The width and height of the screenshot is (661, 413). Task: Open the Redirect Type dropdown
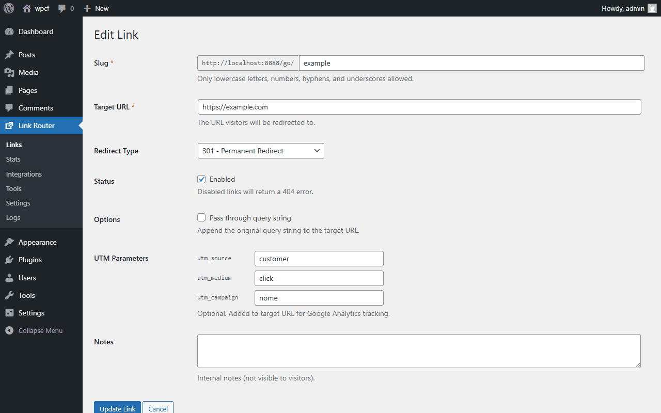coord(261,151)
